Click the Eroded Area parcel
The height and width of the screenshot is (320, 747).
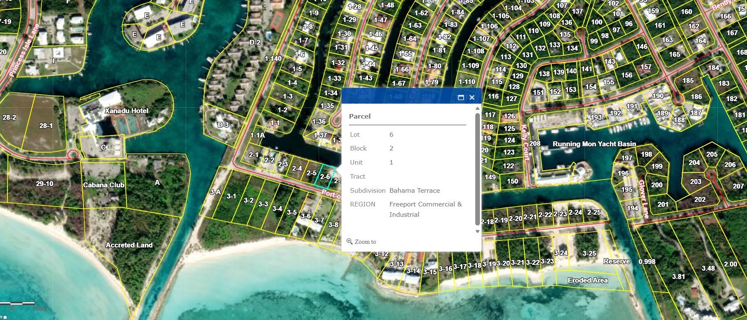pos(587,280)
